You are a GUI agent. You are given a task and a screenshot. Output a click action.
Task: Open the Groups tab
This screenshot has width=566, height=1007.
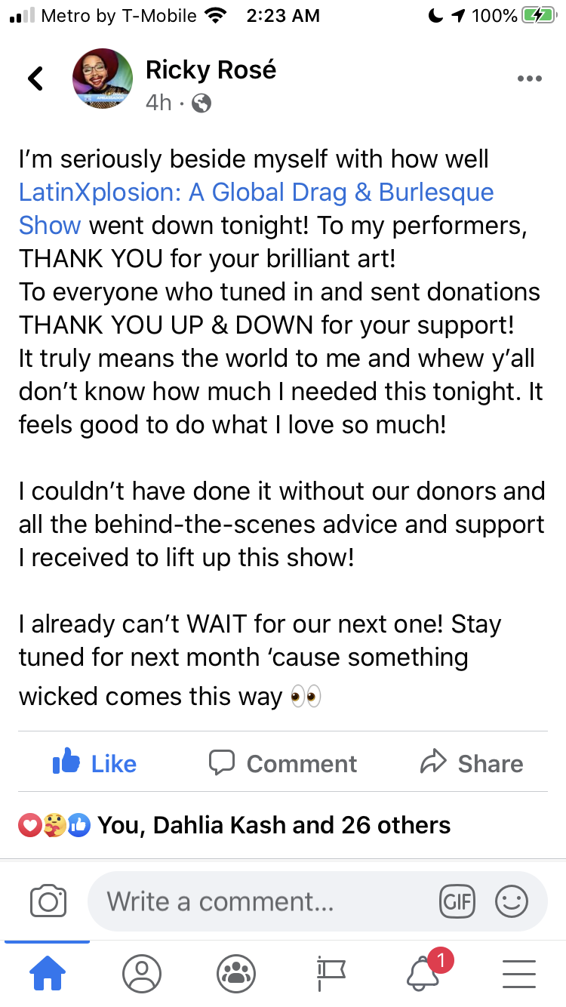[235, 974]
